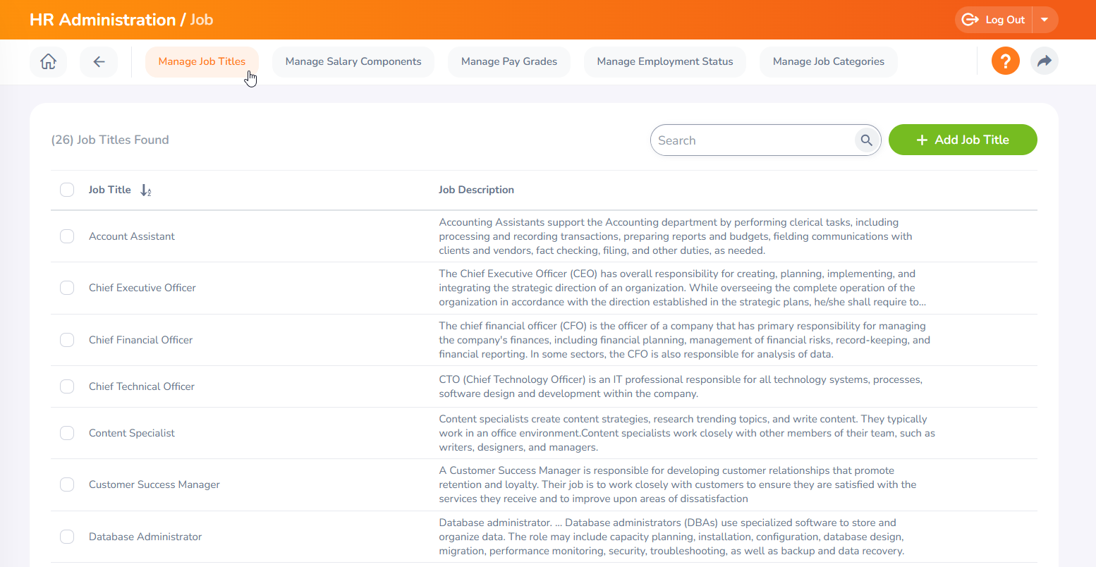Tick Customer Success Manager checkbox
Screen dimensions: 1096x567
[x=67, y=484]
